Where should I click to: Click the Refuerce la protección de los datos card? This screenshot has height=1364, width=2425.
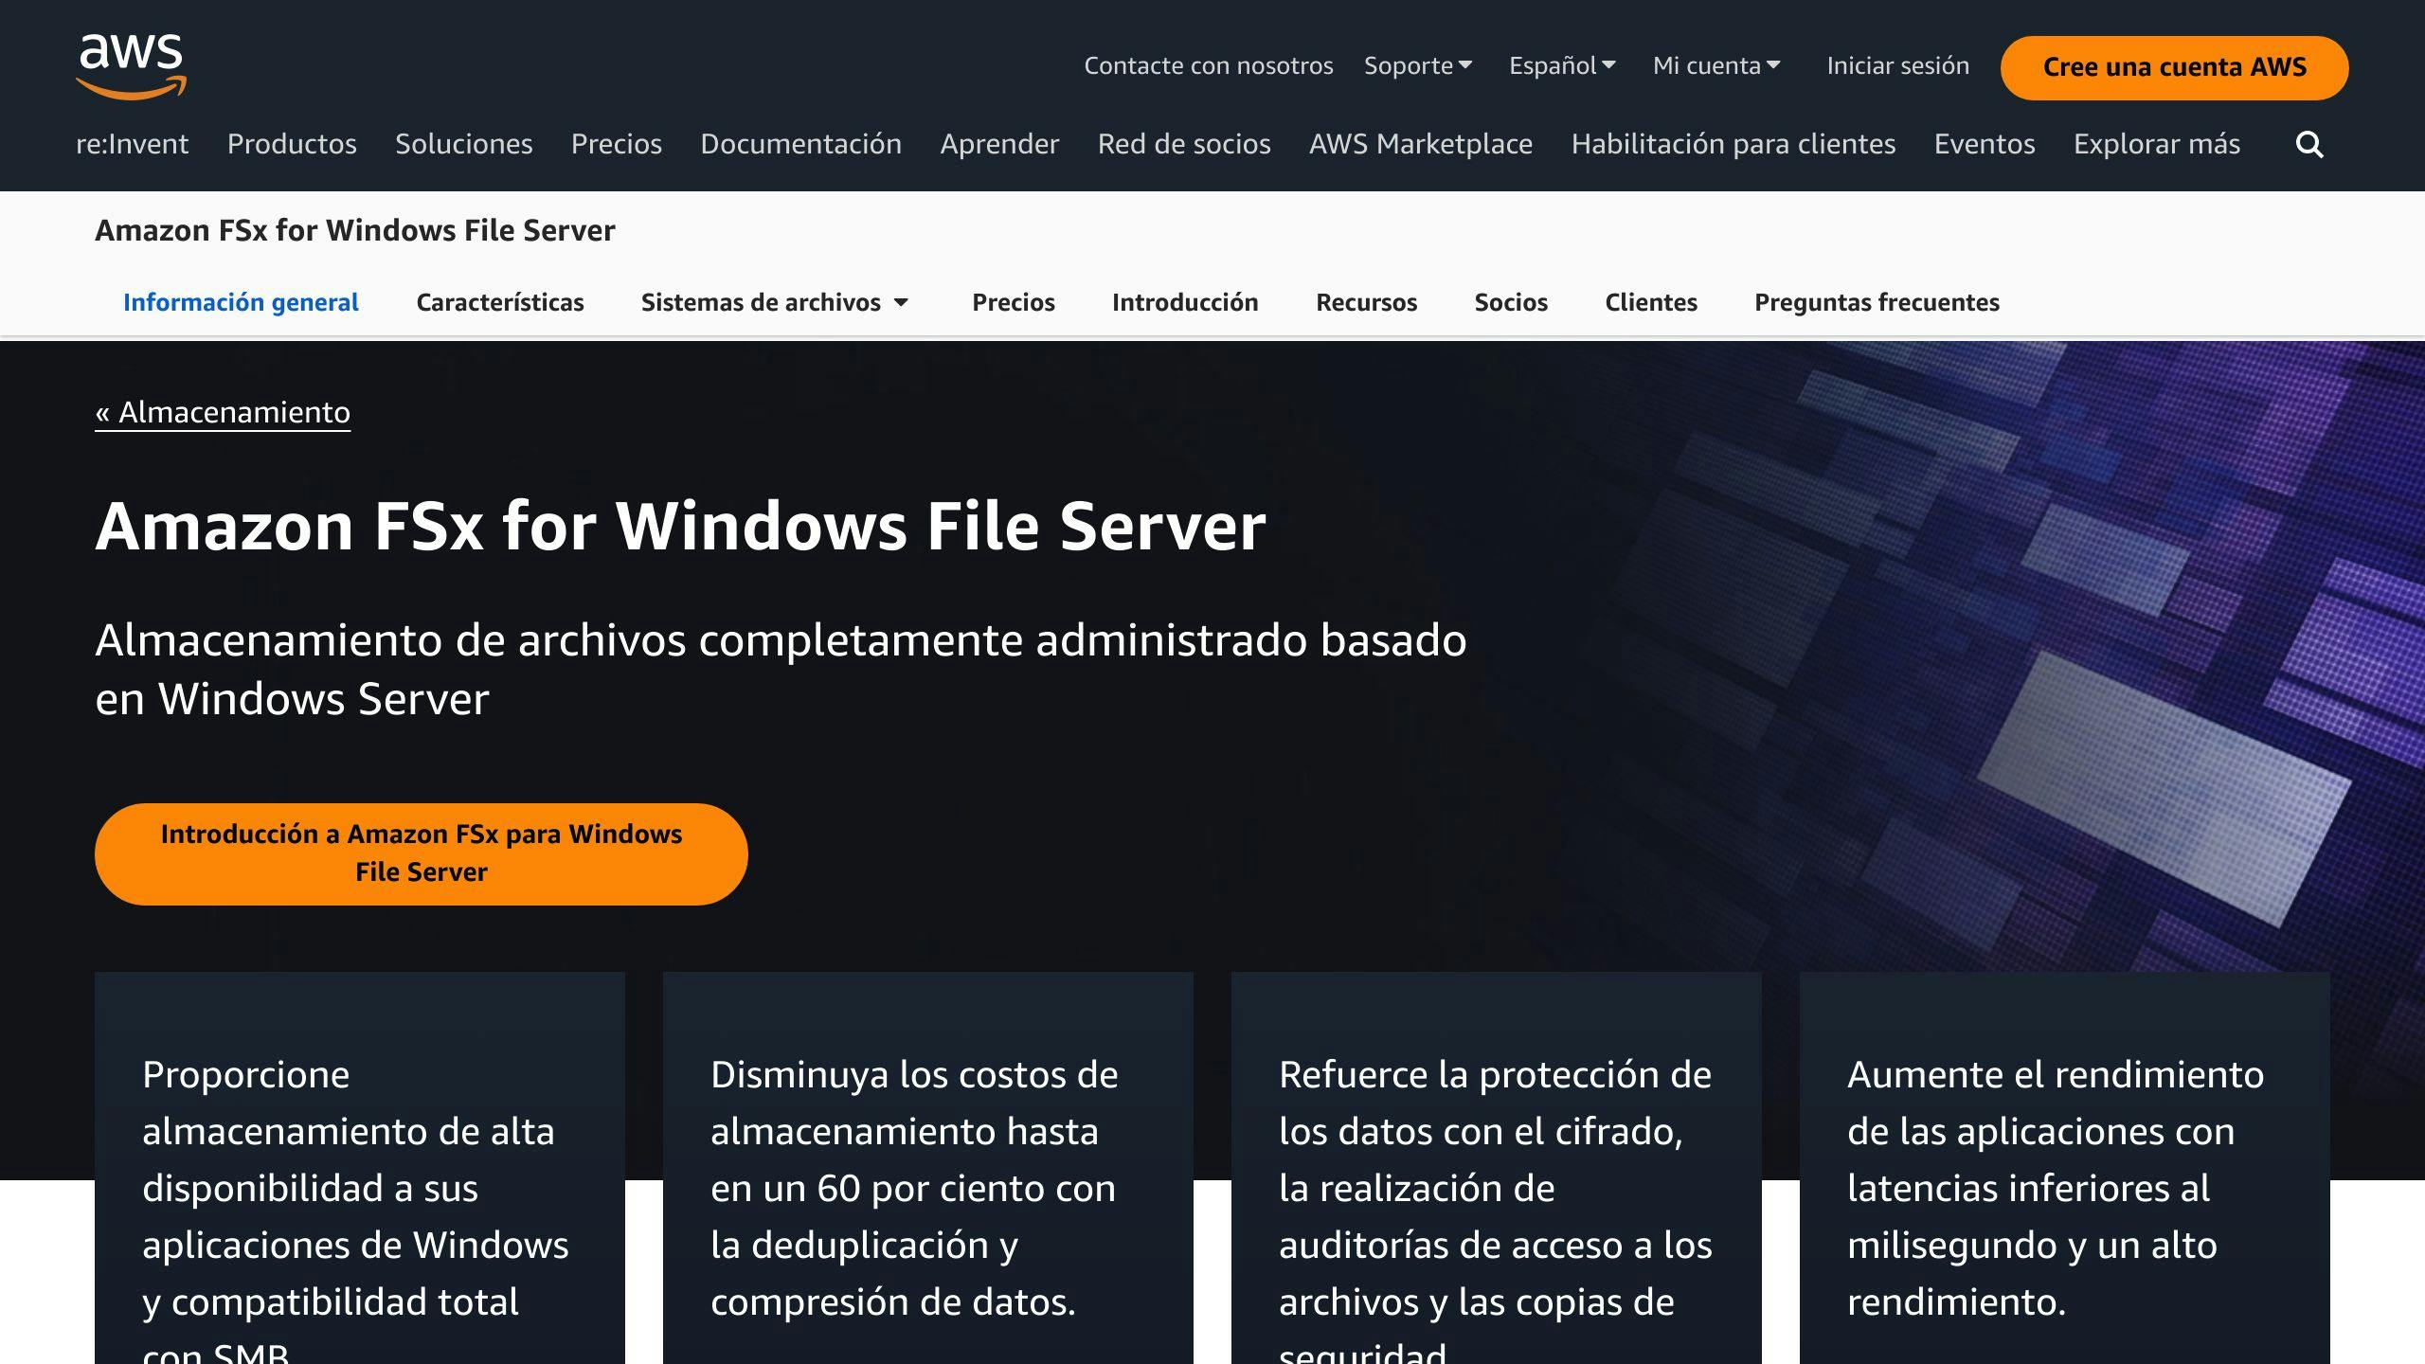(1497, 1168)
